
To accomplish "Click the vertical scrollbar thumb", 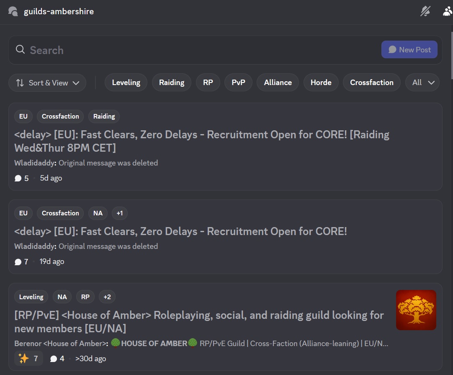I will (452, 55).
